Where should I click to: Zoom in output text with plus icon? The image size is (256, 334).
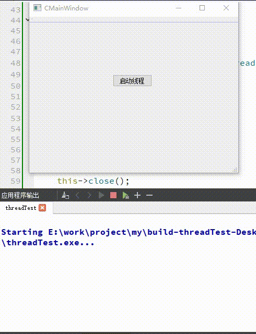click(x=137, y=195)
